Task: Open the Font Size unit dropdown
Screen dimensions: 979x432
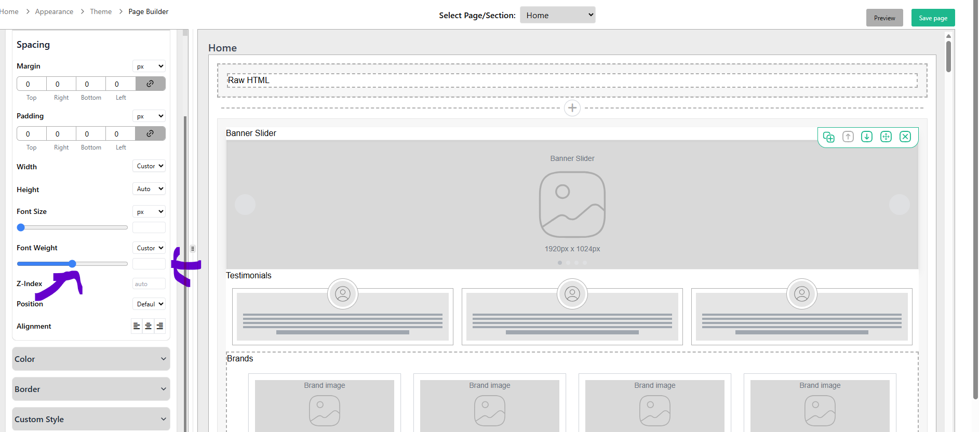Action: [149, 211]
